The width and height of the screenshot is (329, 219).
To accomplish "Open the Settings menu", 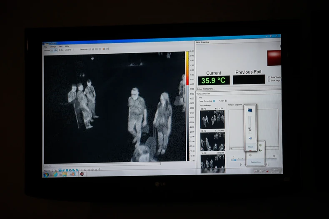I will (53, 47).
